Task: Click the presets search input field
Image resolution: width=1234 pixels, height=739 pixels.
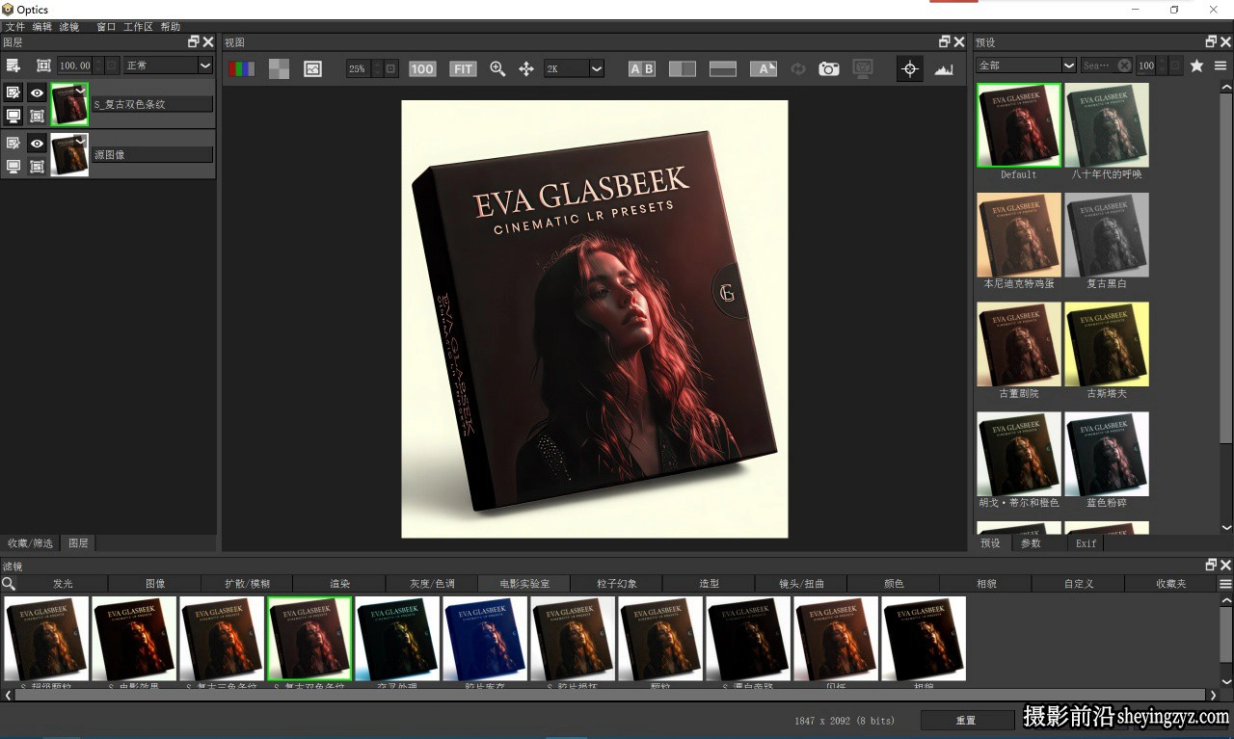Action: click(1098, 66)
